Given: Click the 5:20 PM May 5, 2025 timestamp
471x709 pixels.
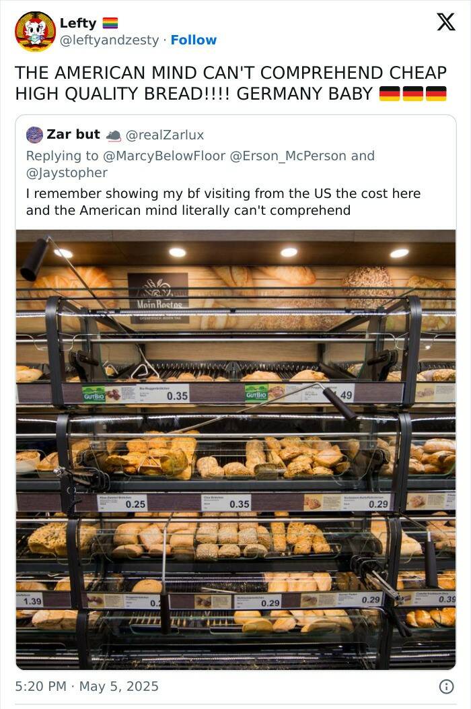Looking at the screenshot, I should [x=87, y=686].
